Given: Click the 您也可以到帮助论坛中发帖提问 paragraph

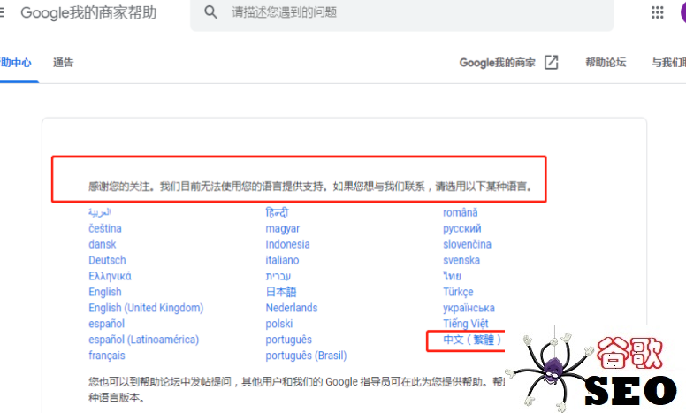Looking at the screenshot, I should coord(296,390).
